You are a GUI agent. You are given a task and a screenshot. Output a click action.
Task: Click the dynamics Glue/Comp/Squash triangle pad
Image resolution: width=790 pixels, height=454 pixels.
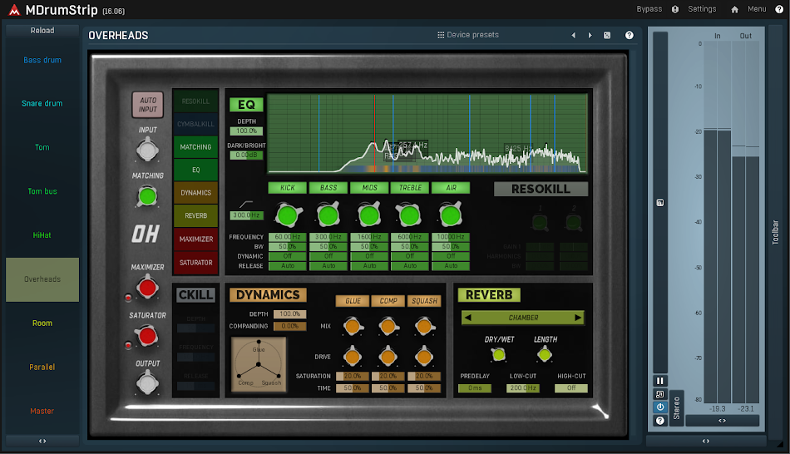click(x=259, y=364)
